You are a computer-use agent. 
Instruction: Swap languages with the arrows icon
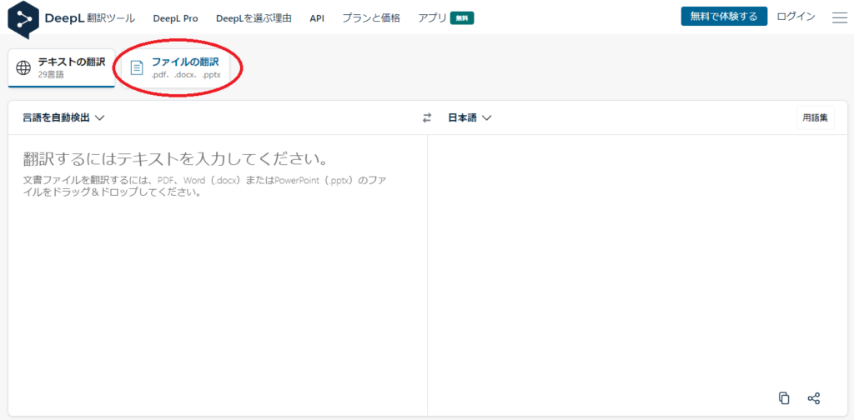coord(427,117)
